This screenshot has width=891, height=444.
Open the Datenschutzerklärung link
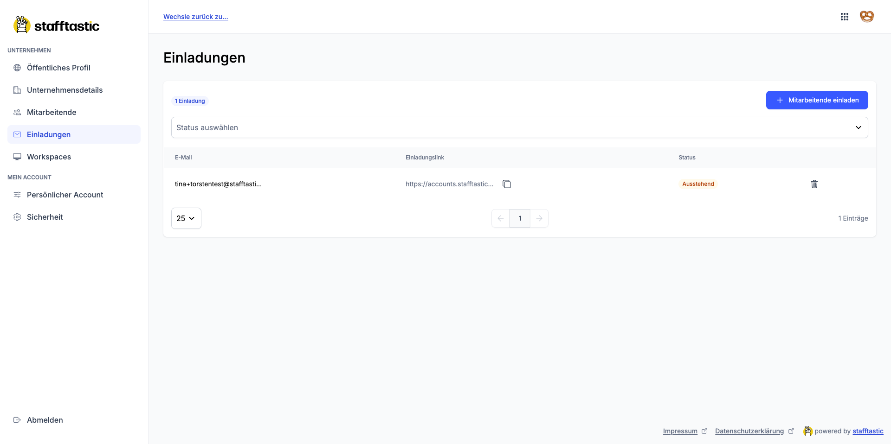(749, 431)
